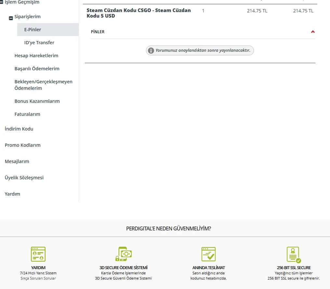Open ID'ye Transfer page
The width and height of the screenshot is (330, 289).
[39, 43]
